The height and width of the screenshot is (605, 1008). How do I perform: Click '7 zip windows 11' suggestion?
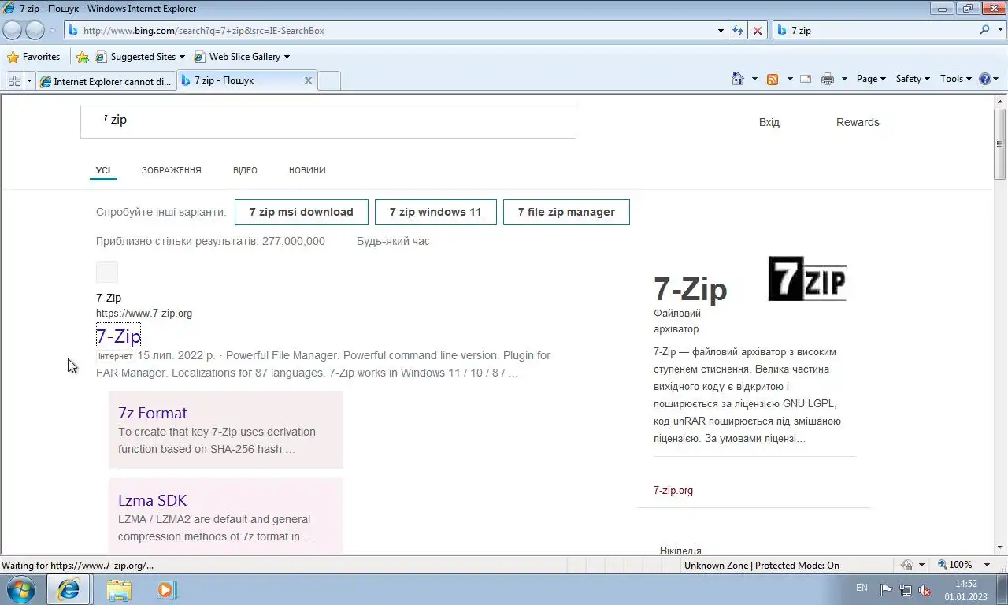[435, 212]
